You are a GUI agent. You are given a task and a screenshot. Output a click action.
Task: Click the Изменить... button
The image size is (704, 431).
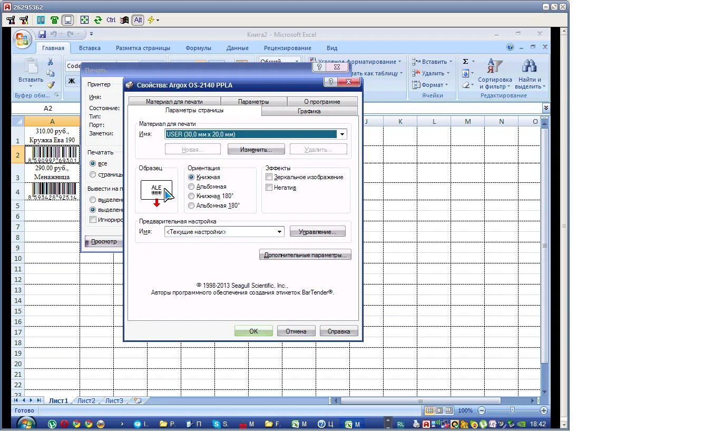[x=256, y=150]
